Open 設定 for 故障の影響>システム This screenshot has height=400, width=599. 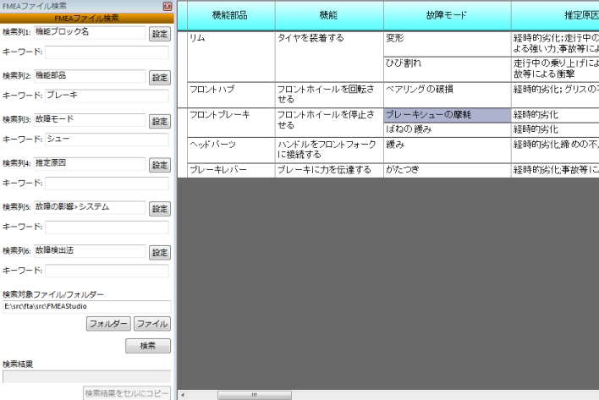159,209
